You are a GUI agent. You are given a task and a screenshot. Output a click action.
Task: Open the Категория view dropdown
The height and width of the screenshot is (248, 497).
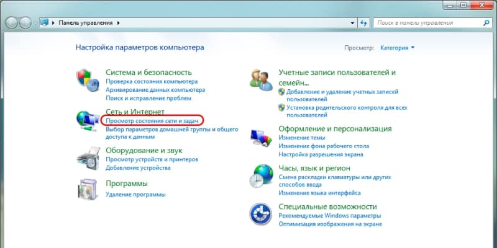coord(398,48)
